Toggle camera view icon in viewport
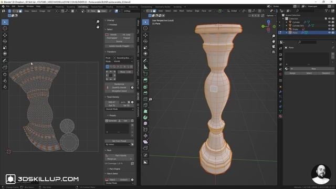Screen dimensions: 336x189 click(x=274, y=47)
